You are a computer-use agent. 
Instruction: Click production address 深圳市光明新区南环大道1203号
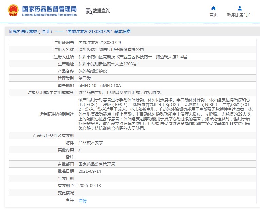point(108,64)
